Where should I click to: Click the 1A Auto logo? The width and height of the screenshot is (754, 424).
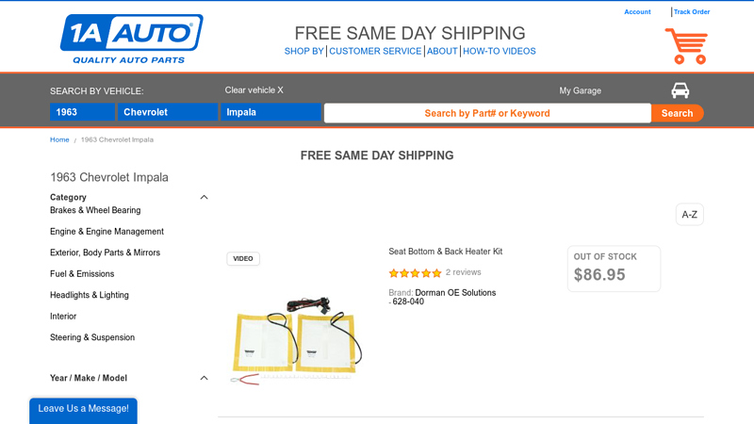(x=131, y=40)
